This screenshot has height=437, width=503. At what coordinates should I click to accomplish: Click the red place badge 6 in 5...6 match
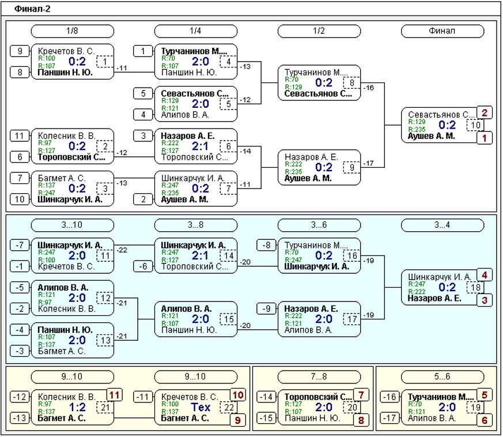[x=485, y=420]
